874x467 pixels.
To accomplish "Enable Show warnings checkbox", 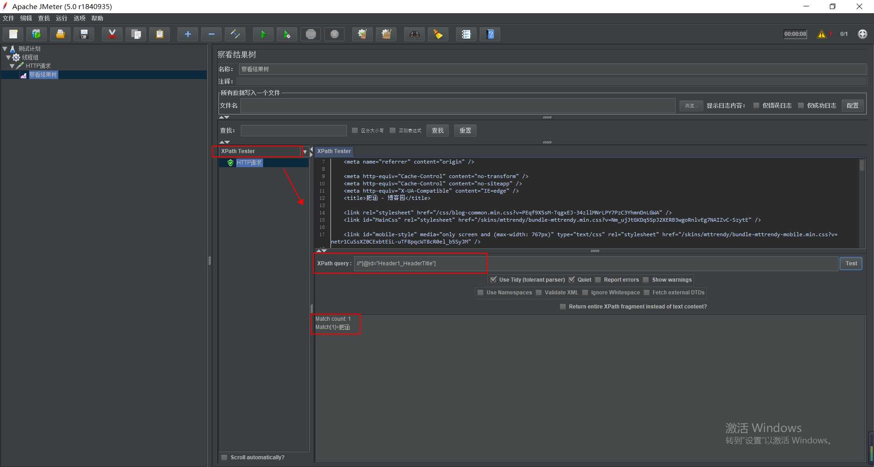I will click(x=645, y=279).
